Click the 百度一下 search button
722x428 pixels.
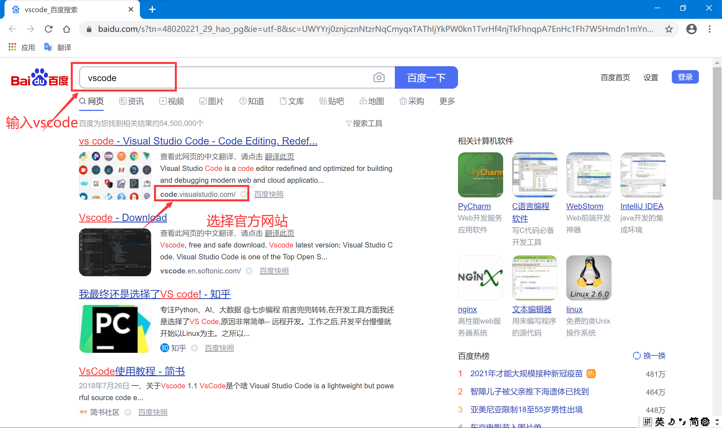pos(426,78)
